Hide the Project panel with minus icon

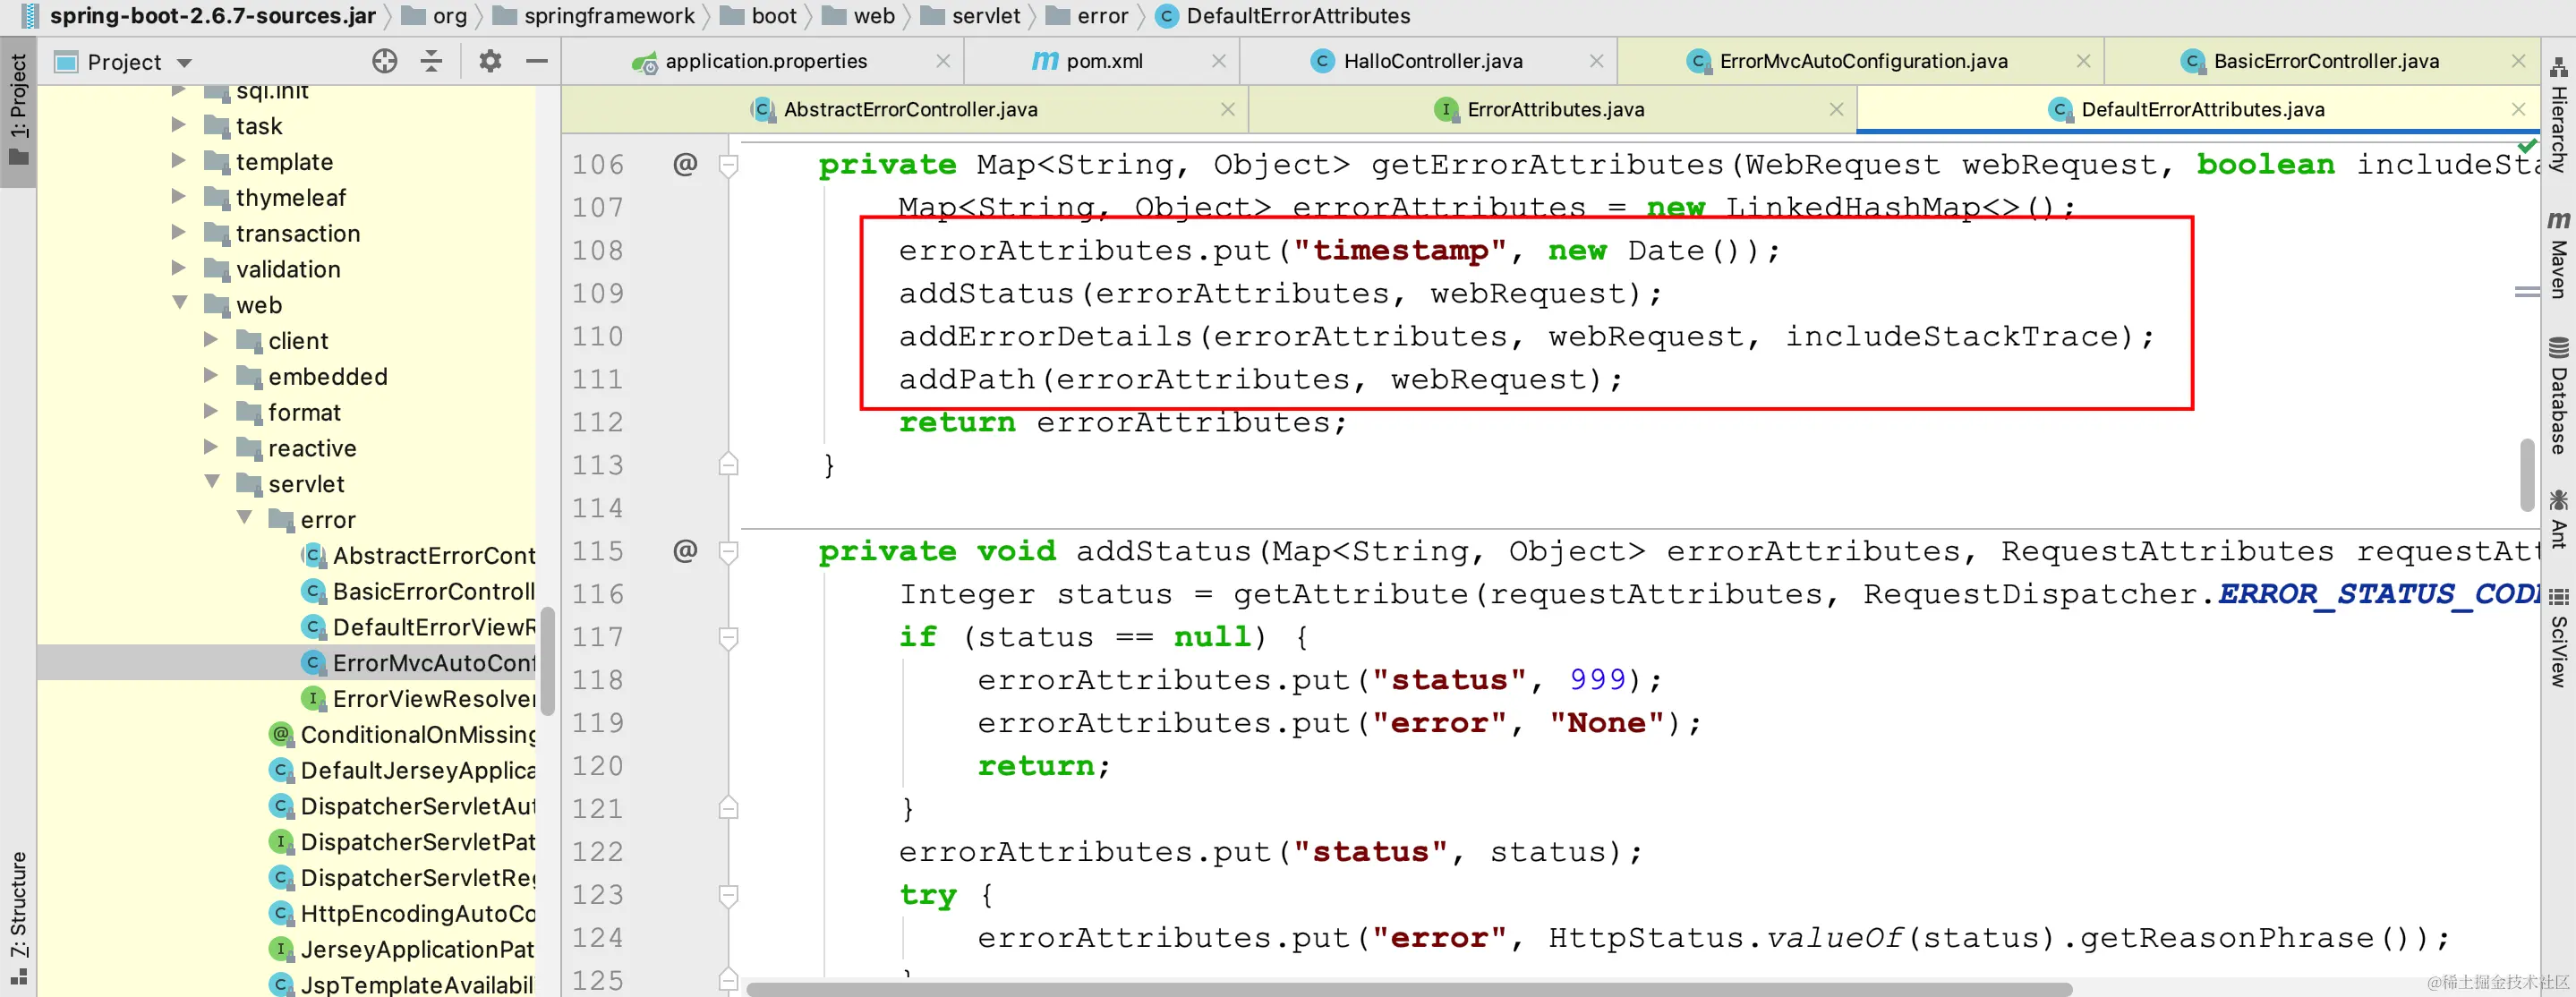point(537,62)
